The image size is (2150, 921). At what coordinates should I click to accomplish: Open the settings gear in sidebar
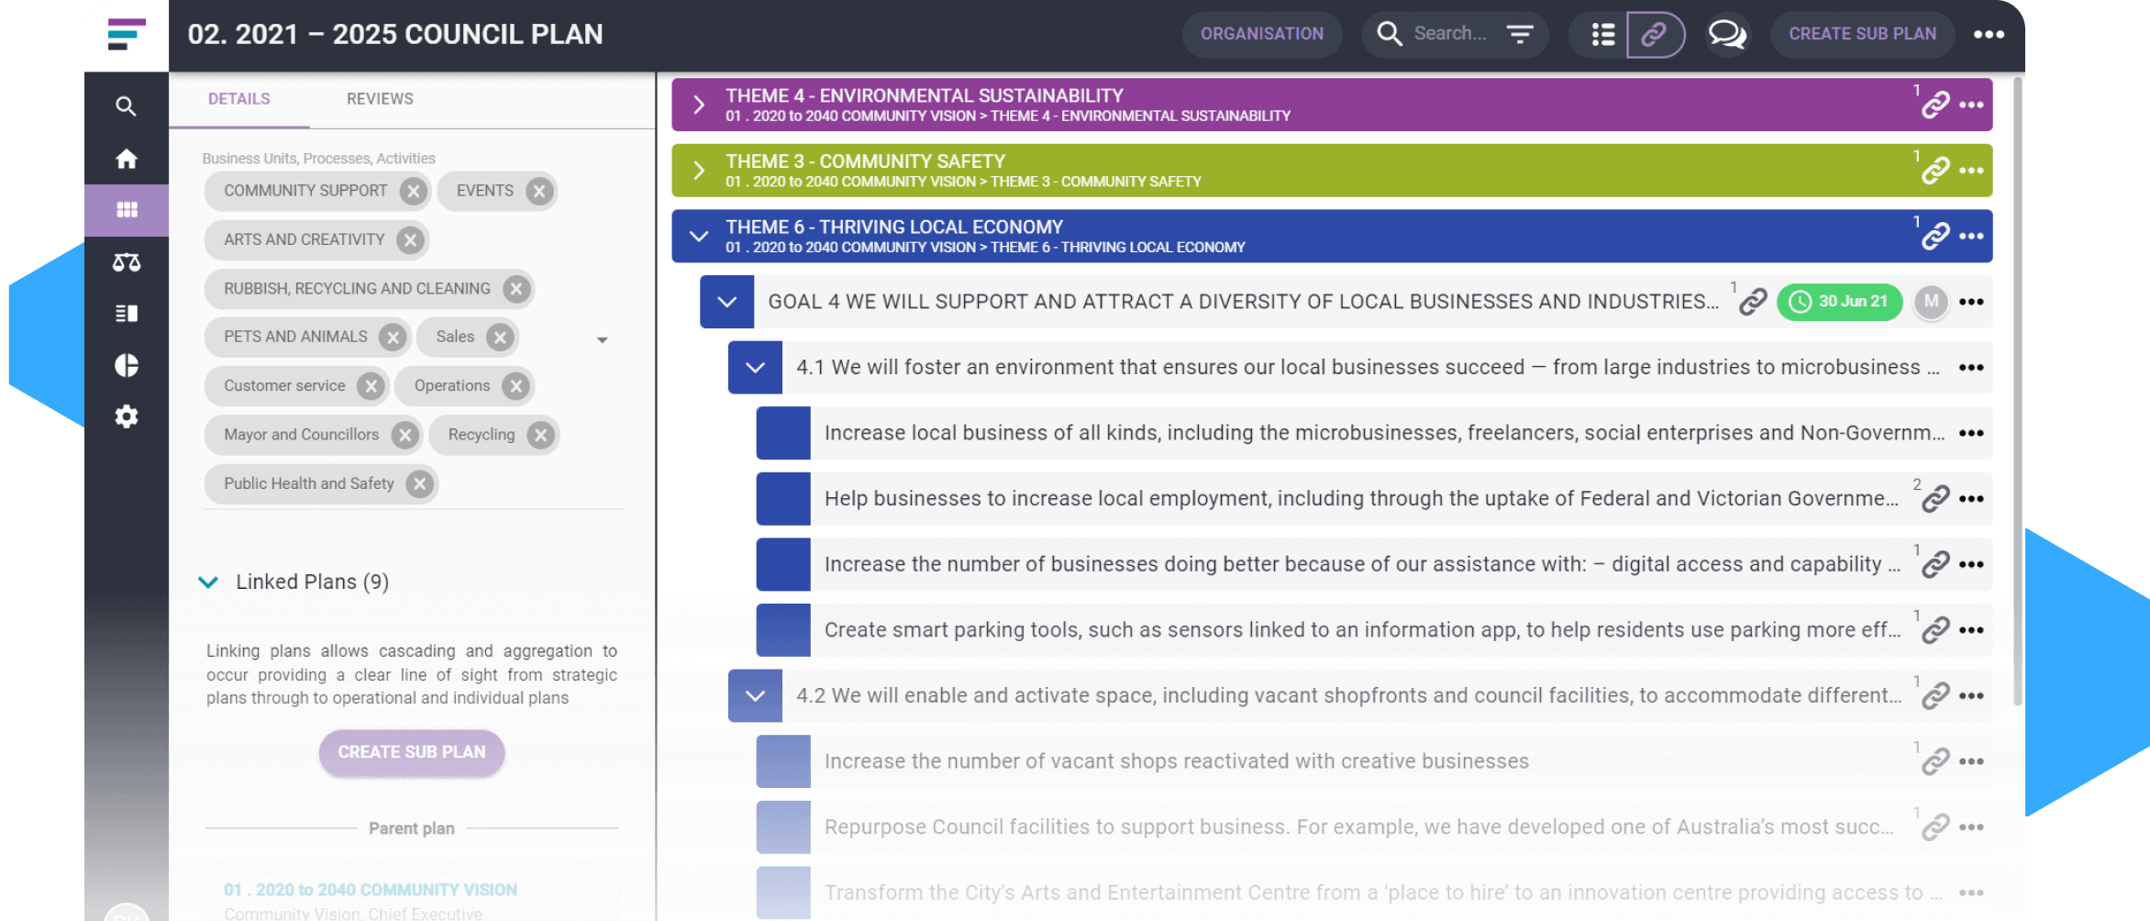[x=127, y=416]
